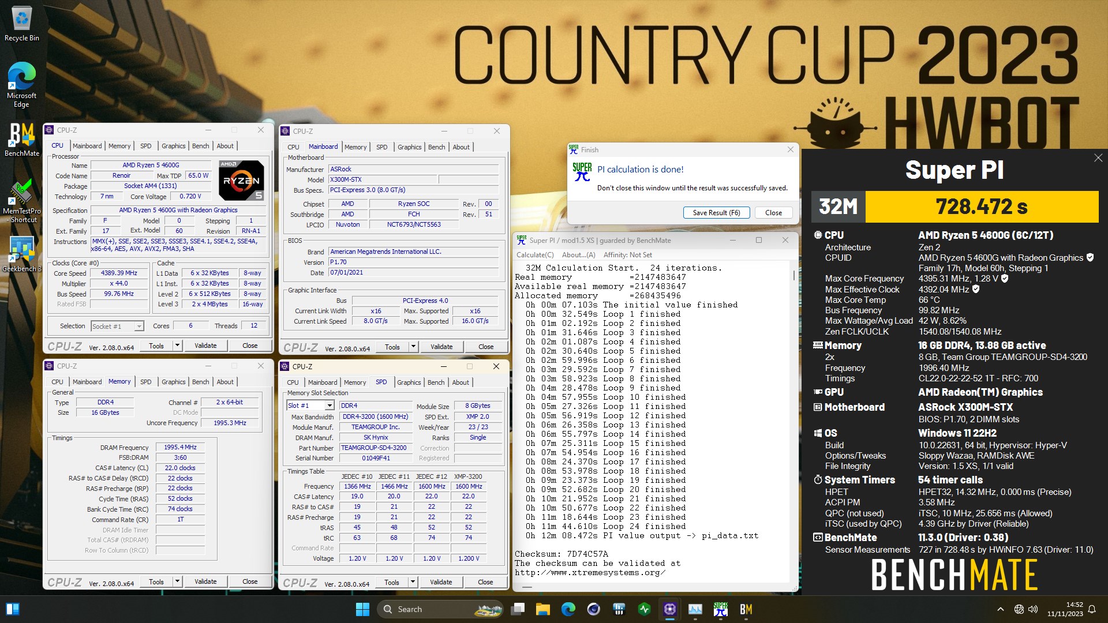This screenshot has height=623, width=1108.
Task: Expand Tools arrow in CPU tab window
Action: [177, 346]
